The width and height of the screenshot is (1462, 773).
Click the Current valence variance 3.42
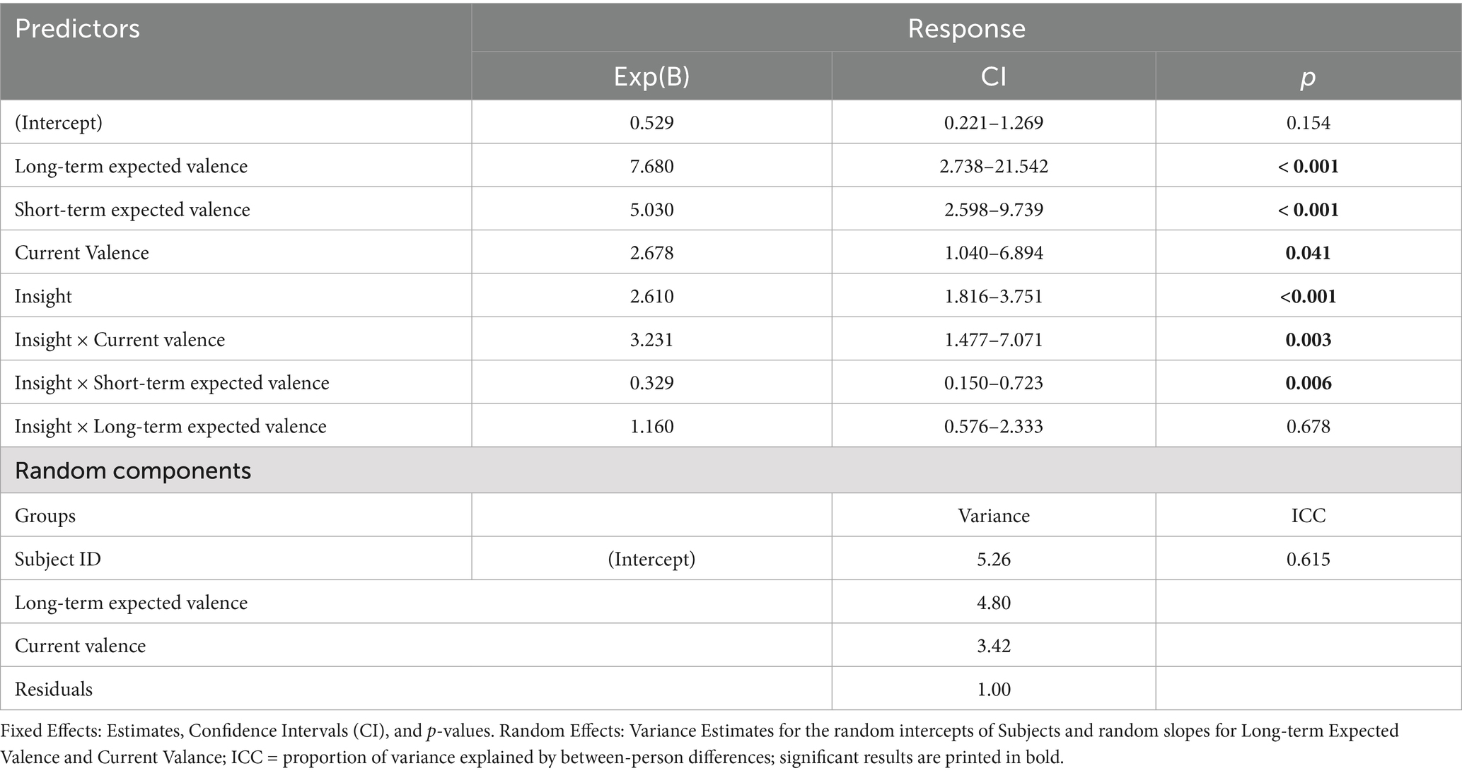993,646
